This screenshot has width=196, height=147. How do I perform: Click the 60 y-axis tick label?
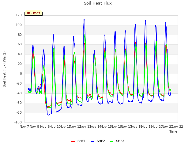[20, 44]
